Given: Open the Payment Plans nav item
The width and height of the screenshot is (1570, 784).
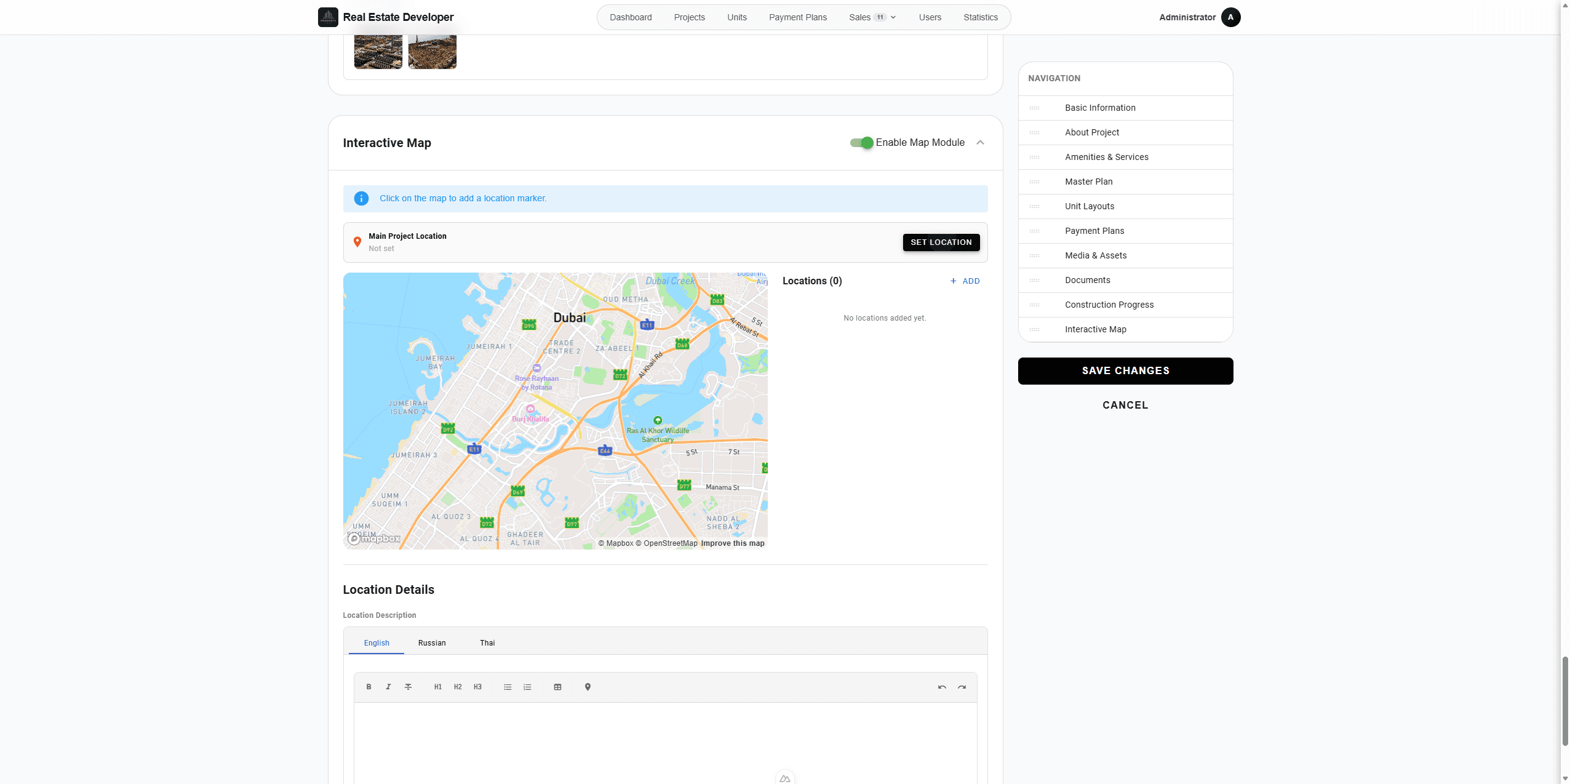Looking at the screenshot, I should [x=797, y=17].
